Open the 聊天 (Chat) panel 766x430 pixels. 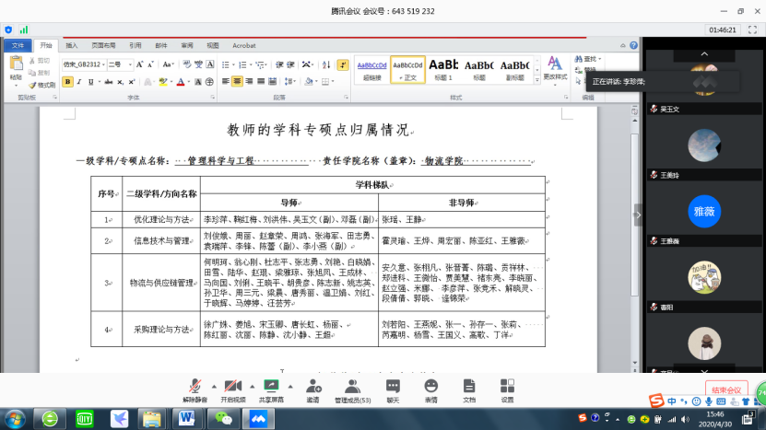pos(393,388)
